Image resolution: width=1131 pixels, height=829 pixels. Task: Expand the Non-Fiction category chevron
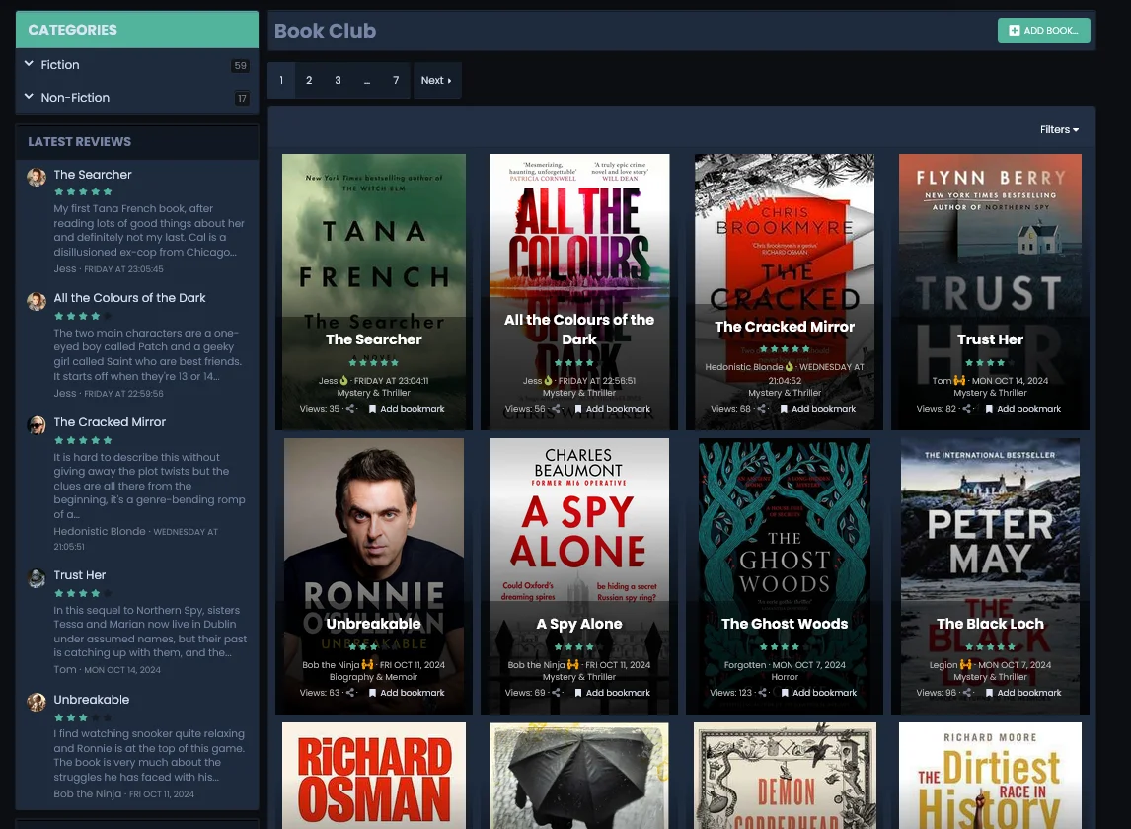29,97
